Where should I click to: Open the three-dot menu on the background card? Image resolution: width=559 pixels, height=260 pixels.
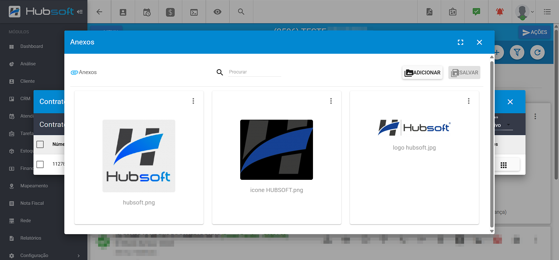click(x=535, y=116)
